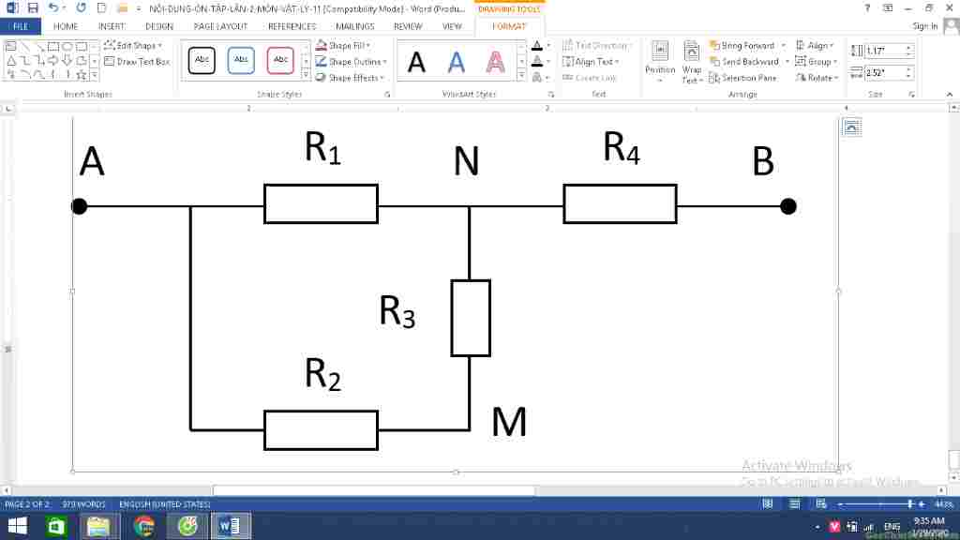960x540 pixels.
Task: Expand the Shape Effects menu
Action: [353, 78]
